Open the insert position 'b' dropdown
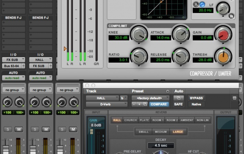The height and width of the screenshot is (154, 244). [124, 98]
